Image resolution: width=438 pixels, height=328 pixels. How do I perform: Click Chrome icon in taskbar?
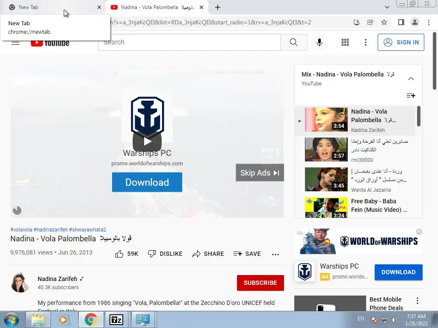click(91, 319)
